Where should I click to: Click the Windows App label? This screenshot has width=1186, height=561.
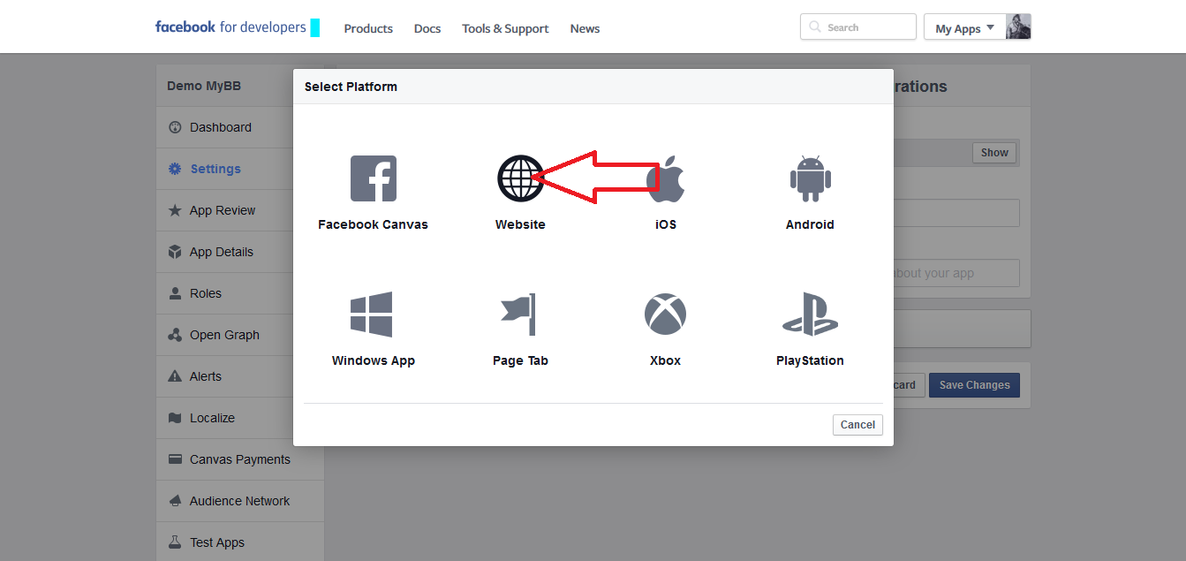pos(374,360)
